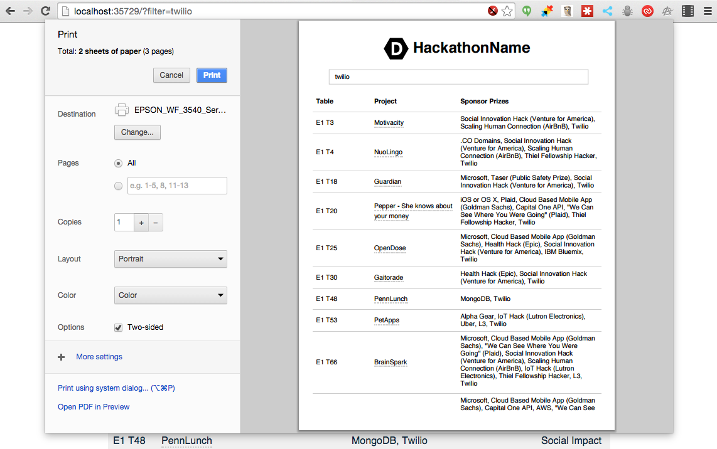Bookmark this page with the star icon
717x449 pixels.
pyautogui.click(x=507, y=11)
